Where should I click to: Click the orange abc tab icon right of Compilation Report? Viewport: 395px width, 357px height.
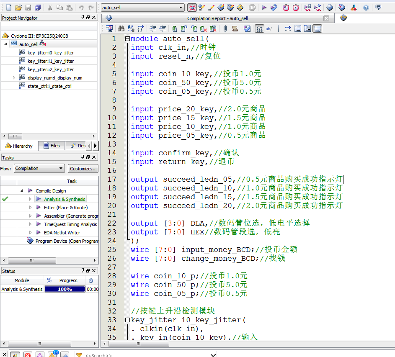pos(343,18)
